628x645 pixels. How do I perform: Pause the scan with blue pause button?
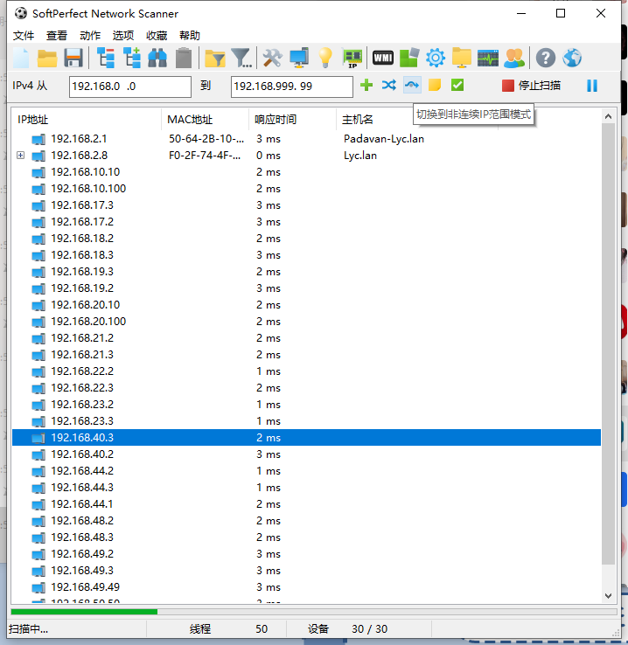pyautogui.click(x=592, y=86)
